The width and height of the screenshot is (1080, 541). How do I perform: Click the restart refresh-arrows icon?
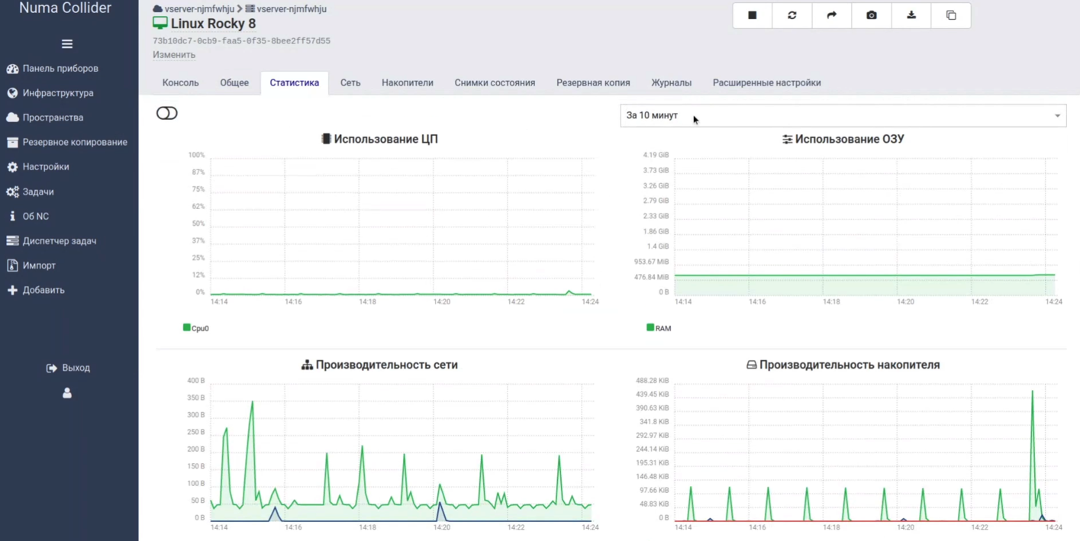[x=792, y=15]
